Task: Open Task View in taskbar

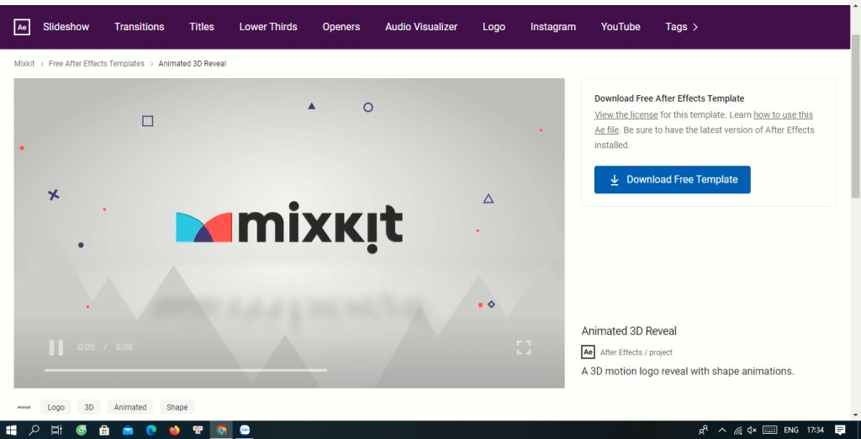Action: tap(56, 431)
